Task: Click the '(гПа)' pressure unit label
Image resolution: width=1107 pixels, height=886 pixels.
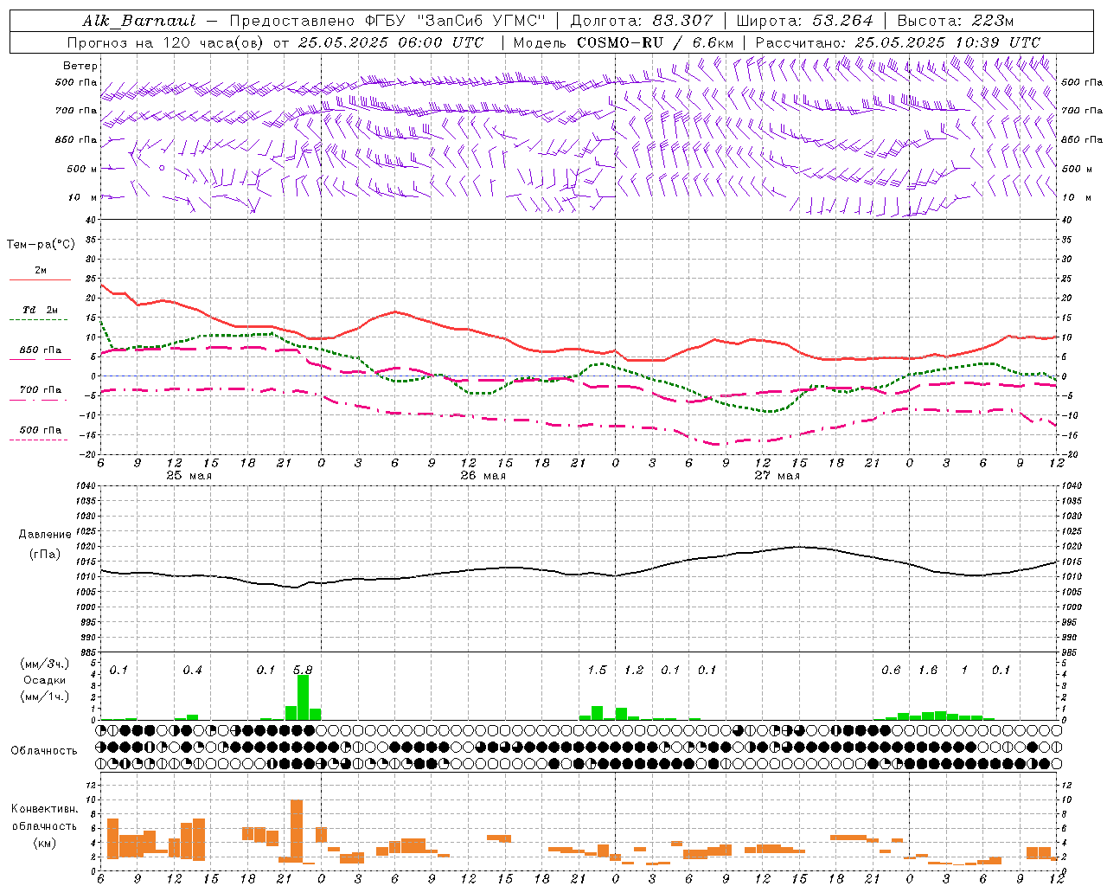Action: pos(45,555)
